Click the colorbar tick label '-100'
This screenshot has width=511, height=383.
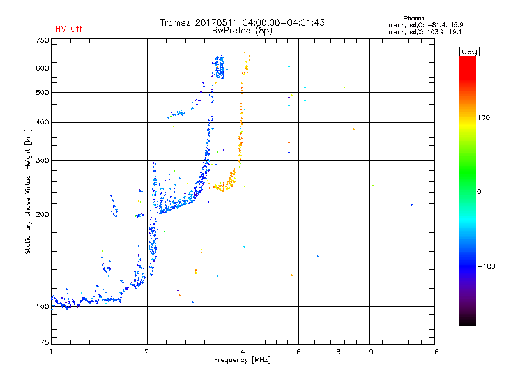(x=486, y=266)
